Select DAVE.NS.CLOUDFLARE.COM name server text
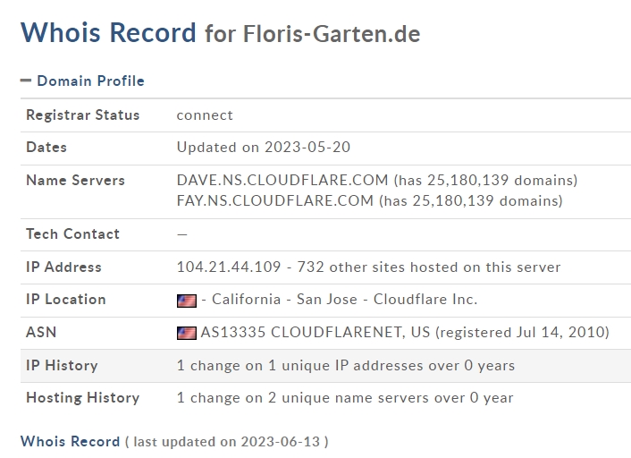This screenshot has width=631, height=458. (282, 180)
